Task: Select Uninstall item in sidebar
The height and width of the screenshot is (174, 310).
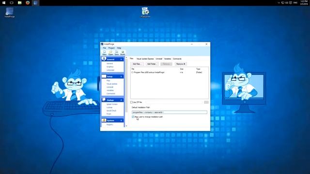Action: [x=110, y=87]
